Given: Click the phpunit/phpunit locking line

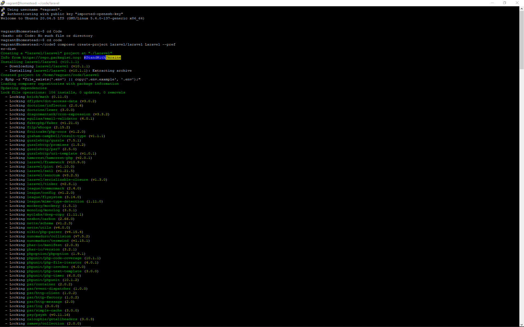Looking at the screenshot, I should click(x=43, y=280).
